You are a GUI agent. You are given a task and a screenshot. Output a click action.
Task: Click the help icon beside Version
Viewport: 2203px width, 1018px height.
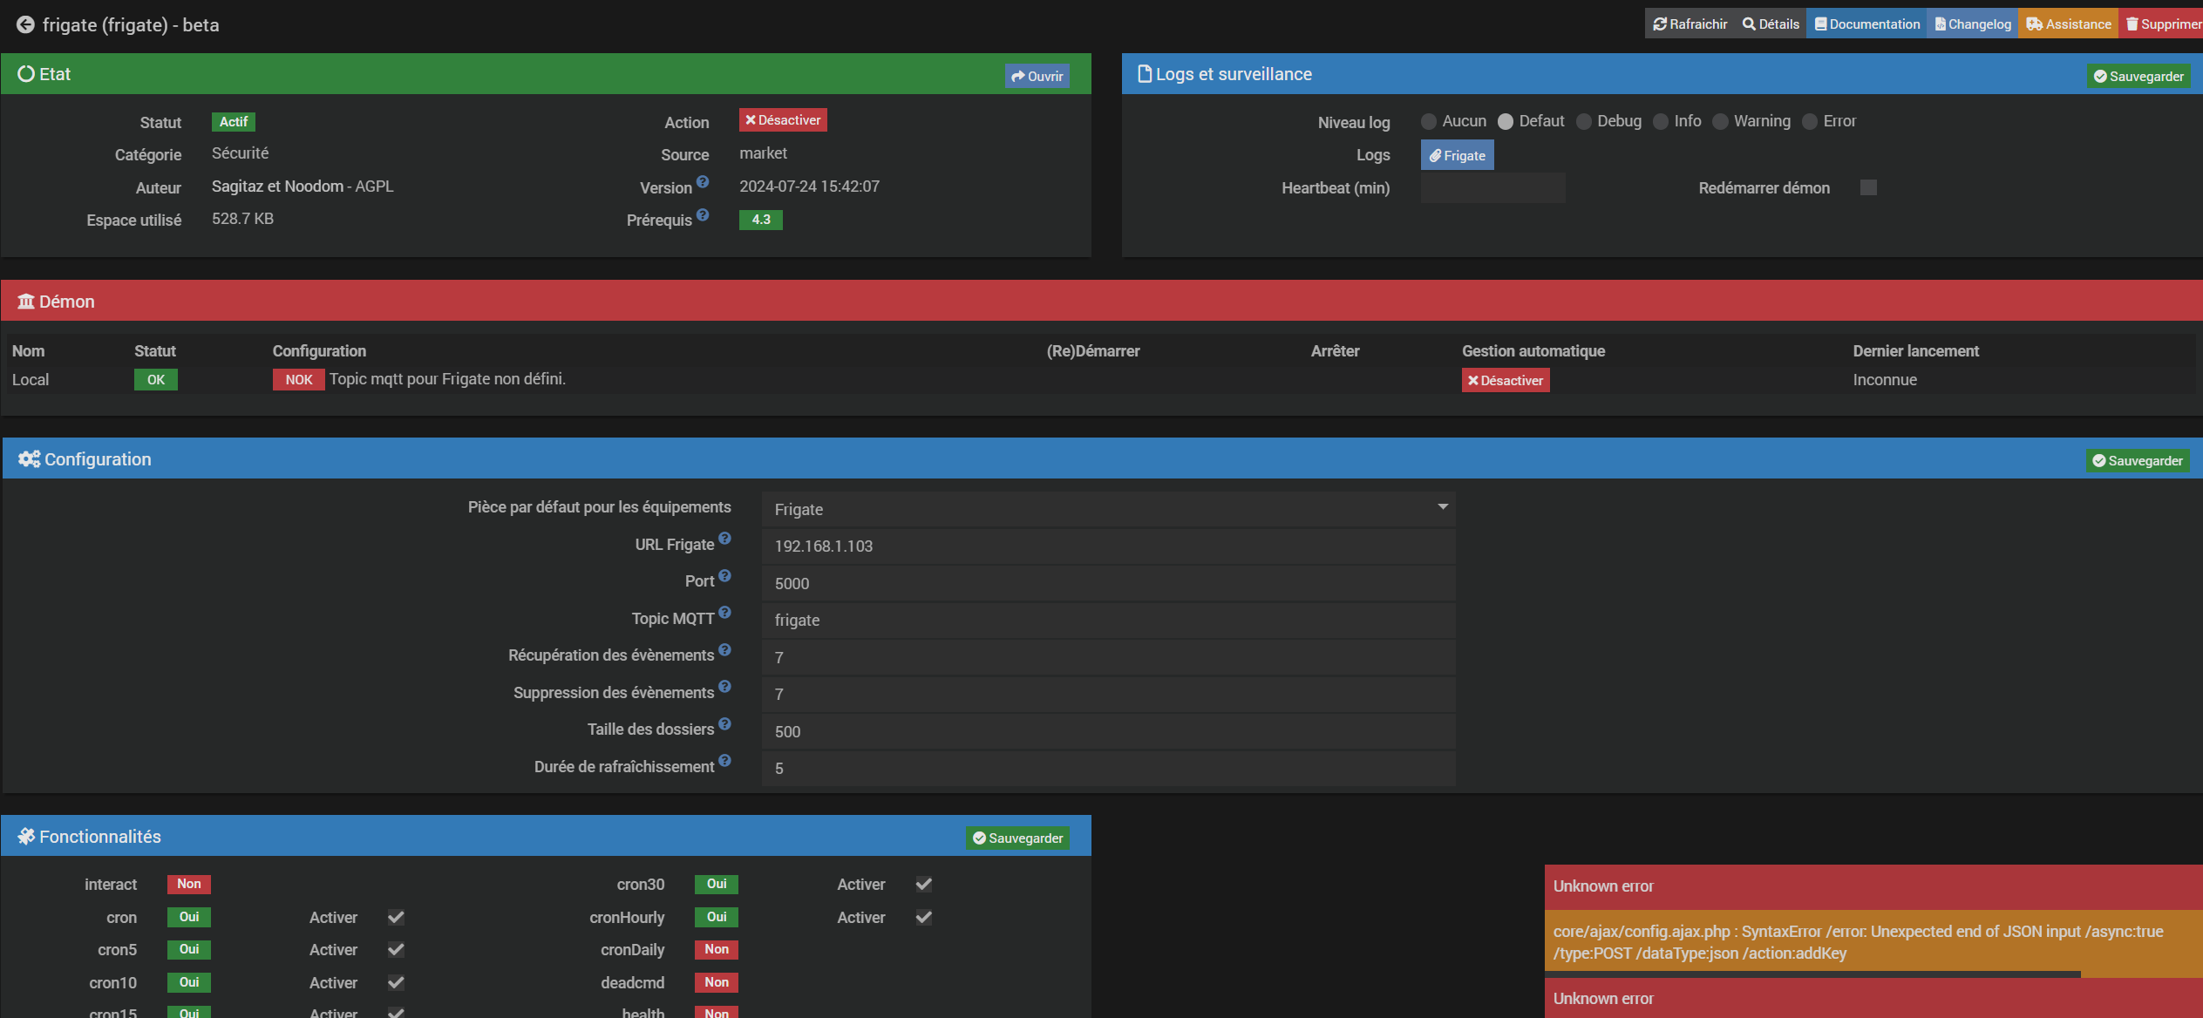tap(703, 182)
